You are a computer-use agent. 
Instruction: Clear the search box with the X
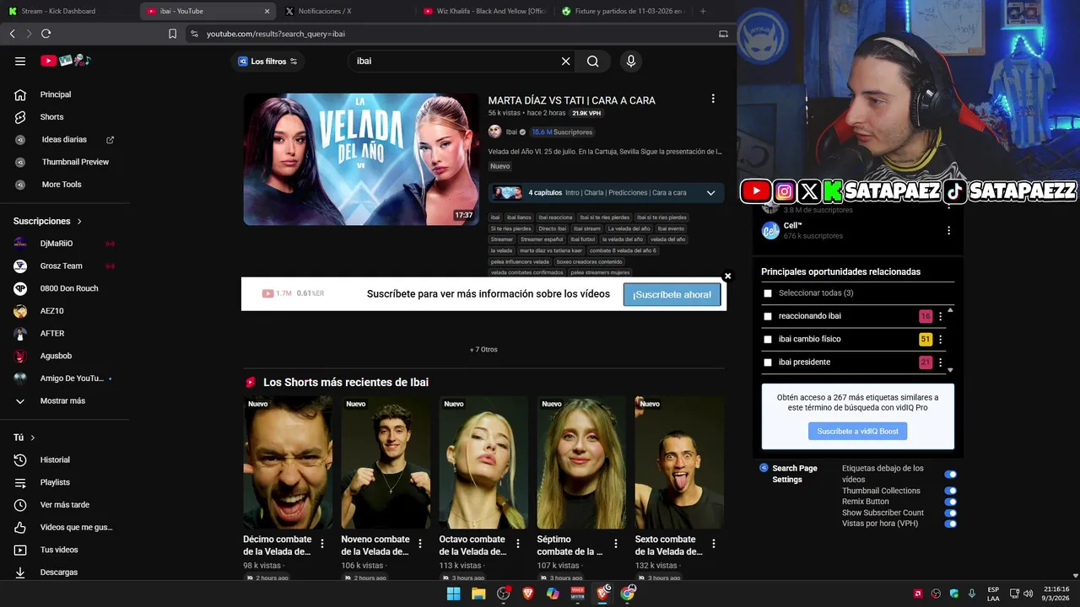(566, 61)
